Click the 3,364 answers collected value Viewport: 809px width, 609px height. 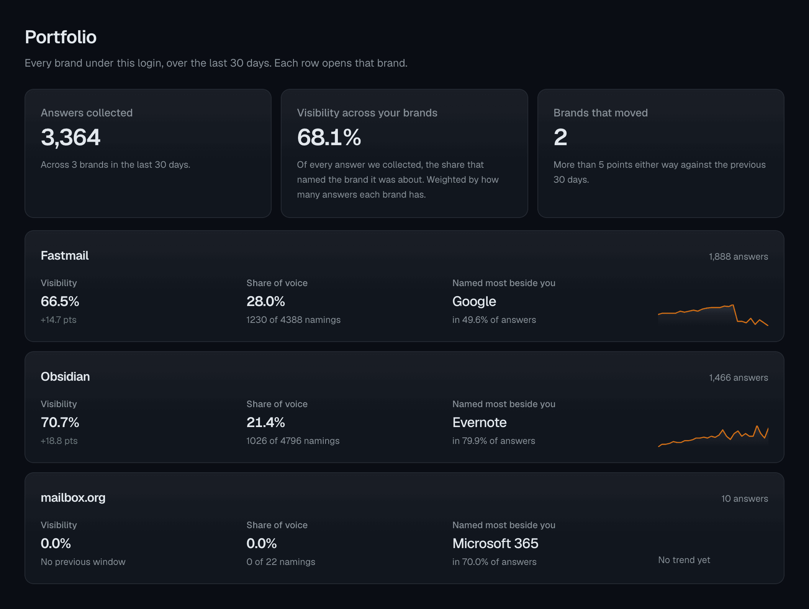click(70, 137)
